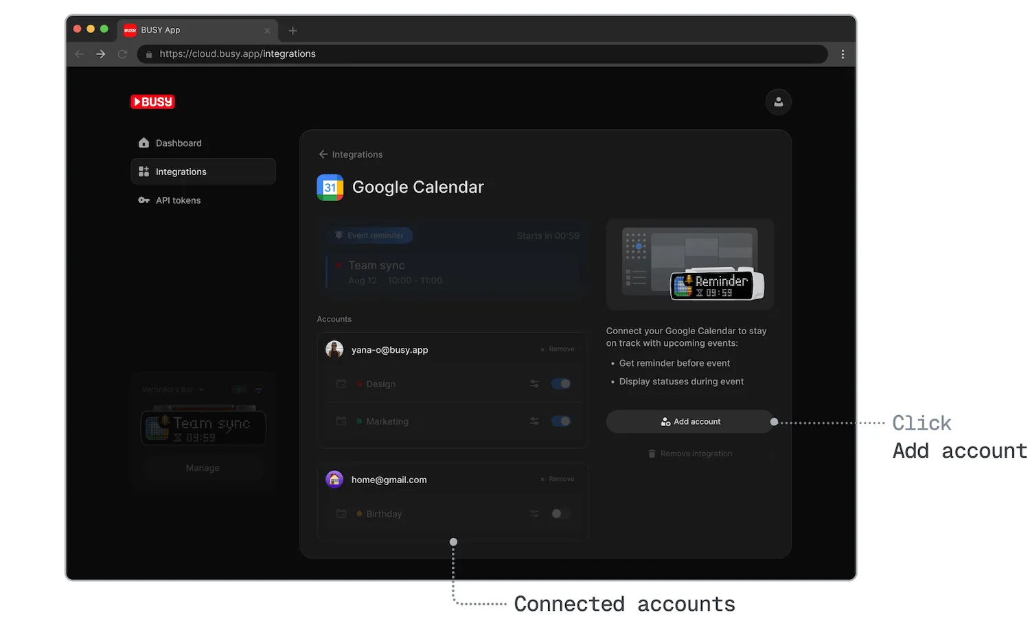
Task: Click the Team sync event card
Action: click(x=453, y=272)
